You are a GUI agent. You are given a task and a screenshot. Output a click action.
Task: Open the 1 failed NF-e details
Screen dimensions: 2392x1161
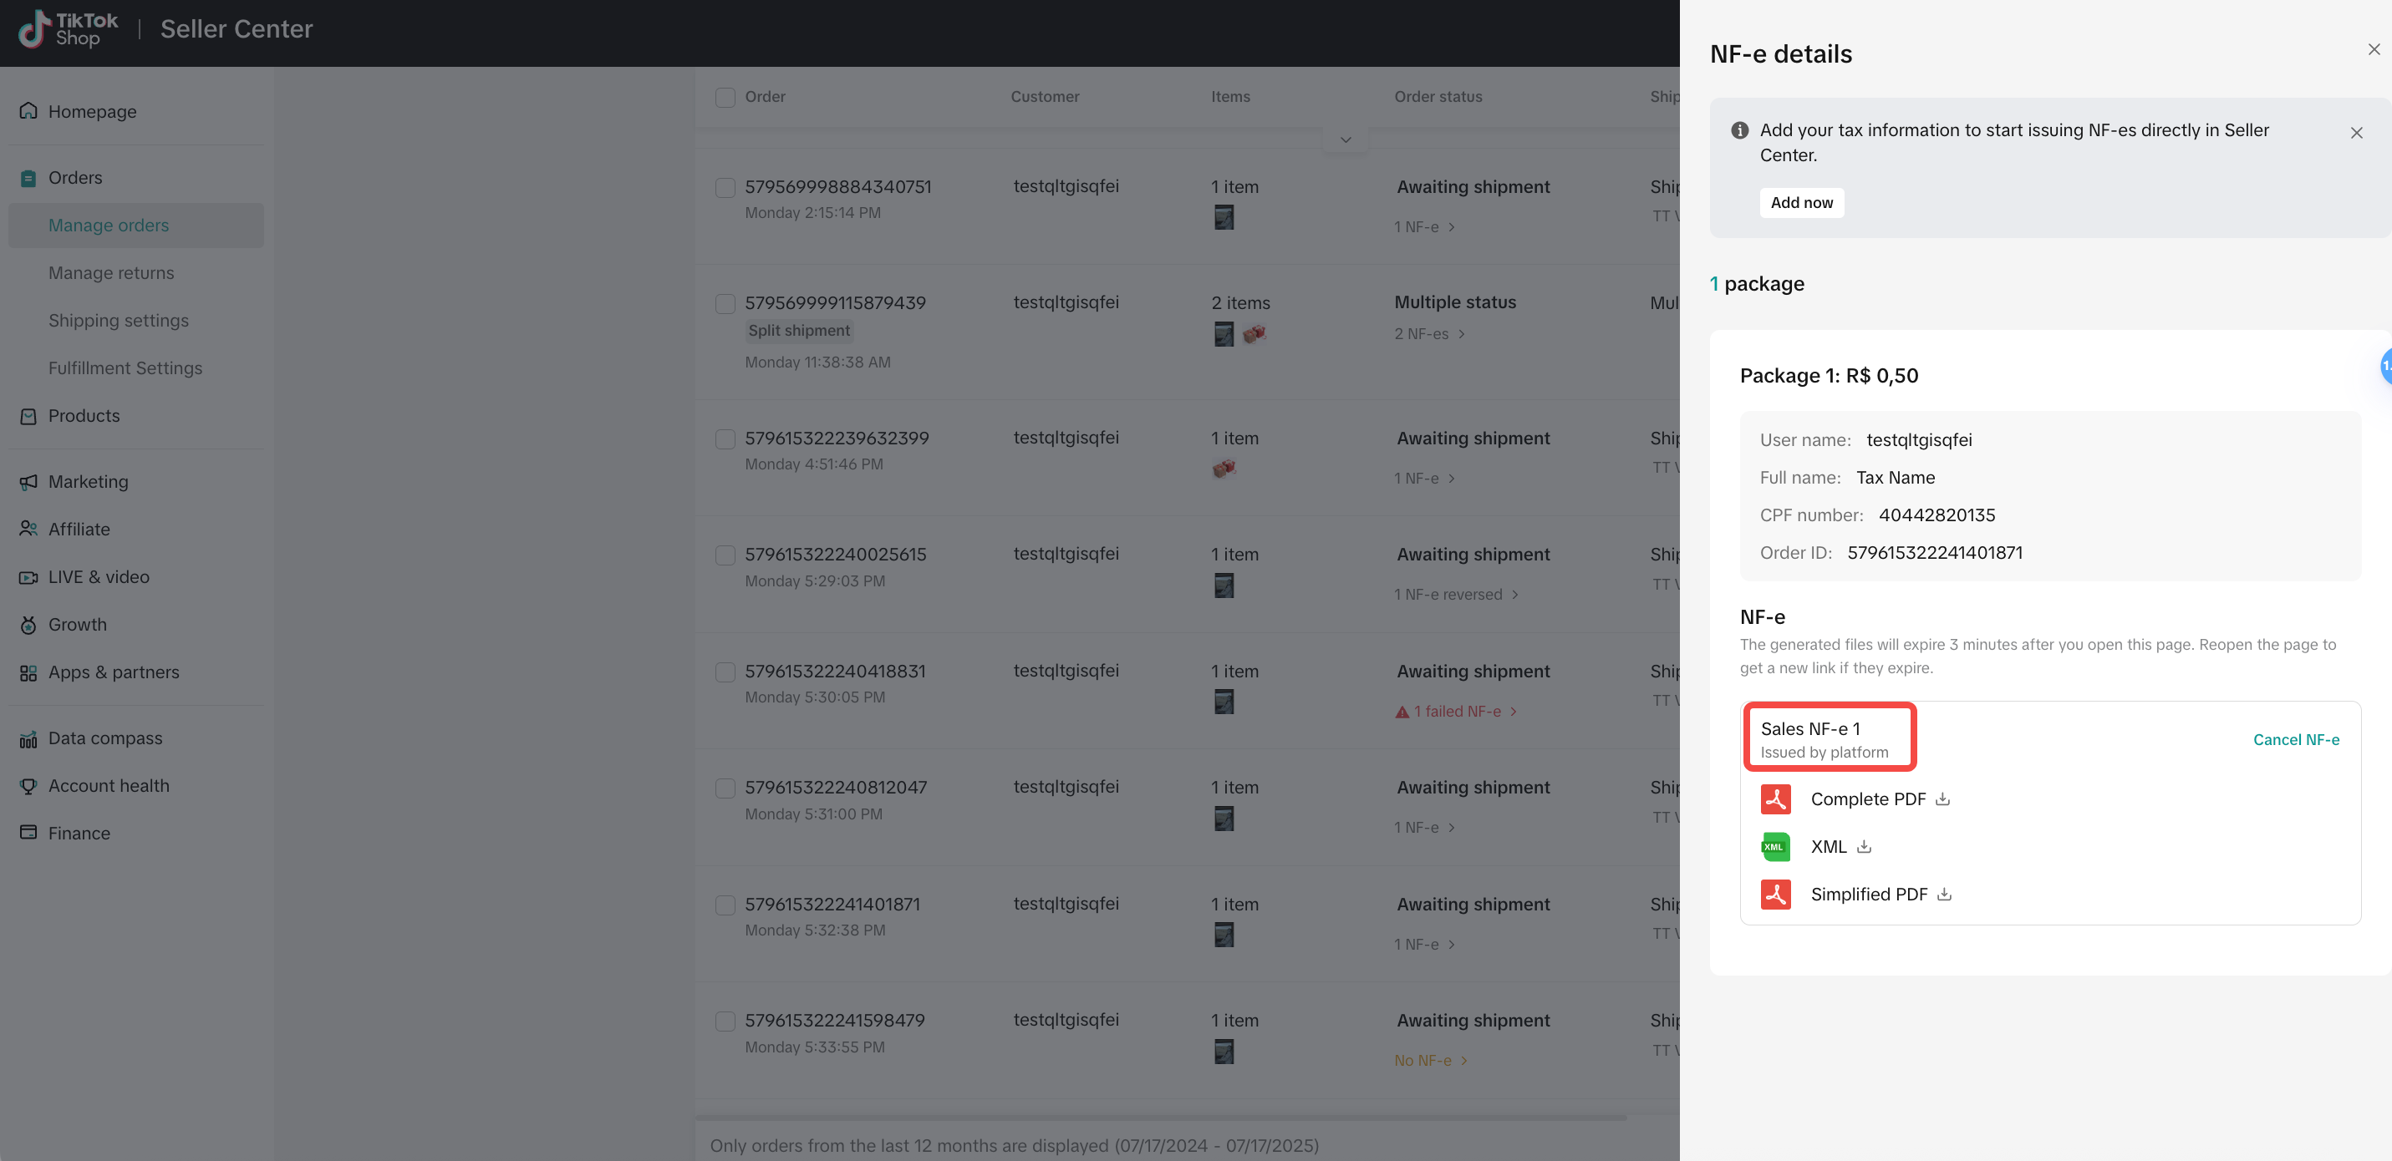pyautogui.click(x=1455, y=711)
